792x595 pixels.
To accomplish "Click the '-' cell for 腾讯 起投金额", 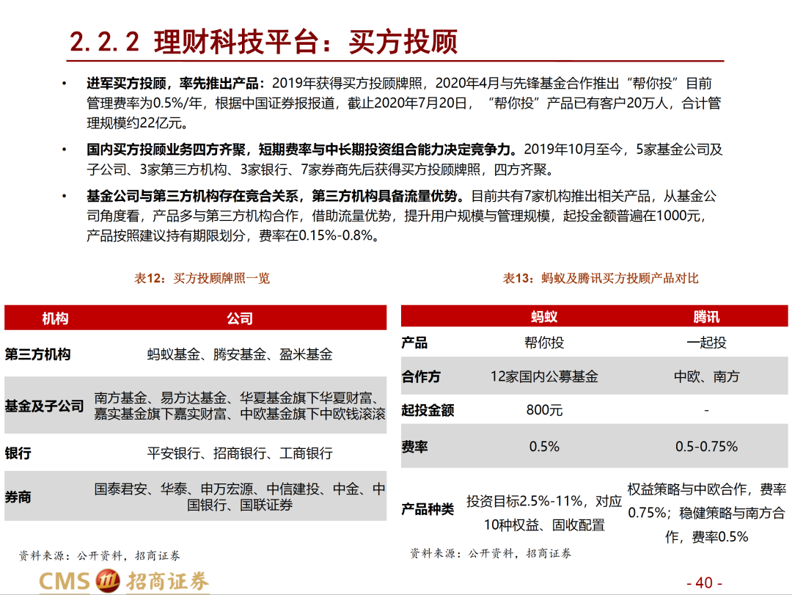I will [706, 411].
